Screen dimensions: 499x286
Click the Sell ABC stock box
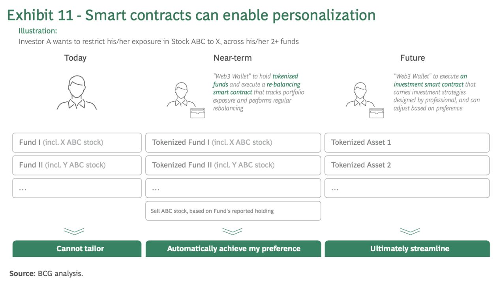(x=233, y=211)
